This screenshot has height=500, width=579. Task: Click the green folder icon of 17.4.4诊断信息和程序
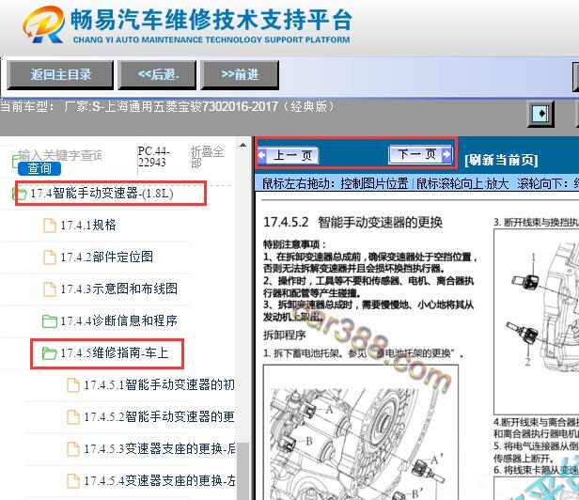coord(50,321)
